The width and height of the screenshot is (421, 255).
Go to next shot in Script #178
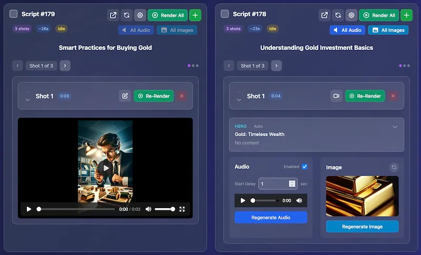pyautogui.click(x=276, y=66)
